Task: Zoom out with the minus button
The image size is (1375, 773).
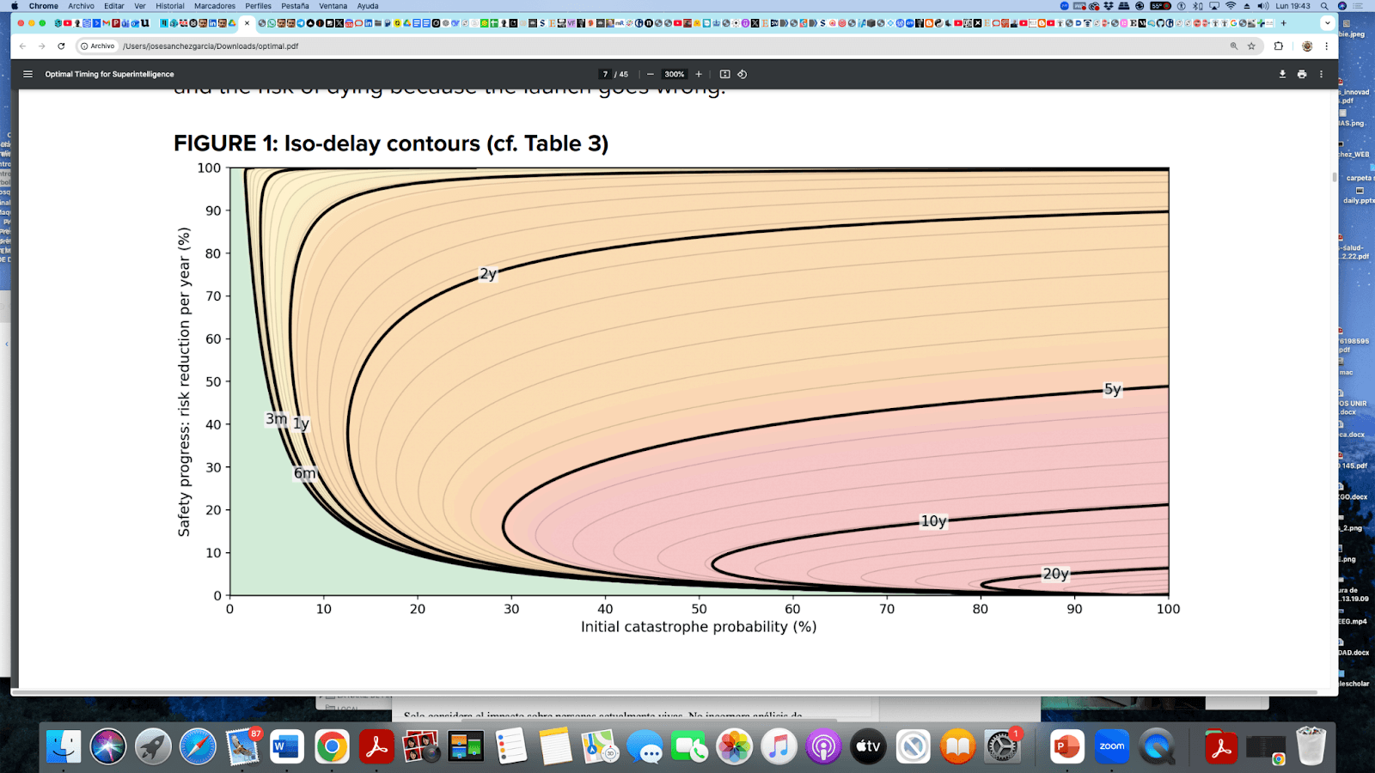Action: [x=651, y=75]
